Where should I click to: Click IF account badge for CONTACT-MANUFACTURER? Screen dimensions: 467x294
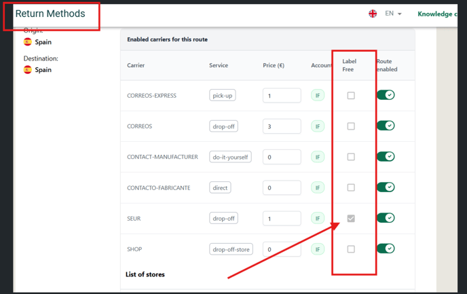pos(318,157)
